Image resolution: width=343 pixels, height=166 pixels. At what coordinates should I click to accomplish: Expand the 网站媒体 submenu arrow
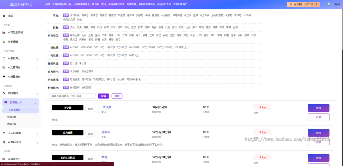click(x=37, y=94)
